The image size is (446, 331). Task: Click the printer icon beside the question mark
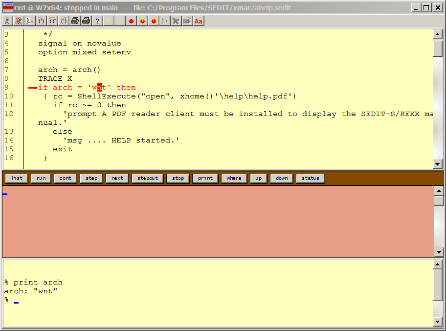click(x=86, y=21)
